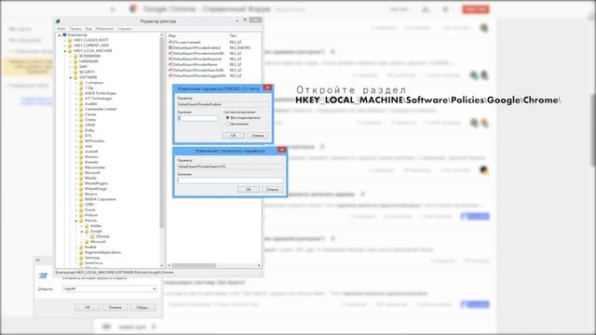596x335 pixels.
Task: Click the Registry Editor title bar icon
Action: click(x=58, y=21)
